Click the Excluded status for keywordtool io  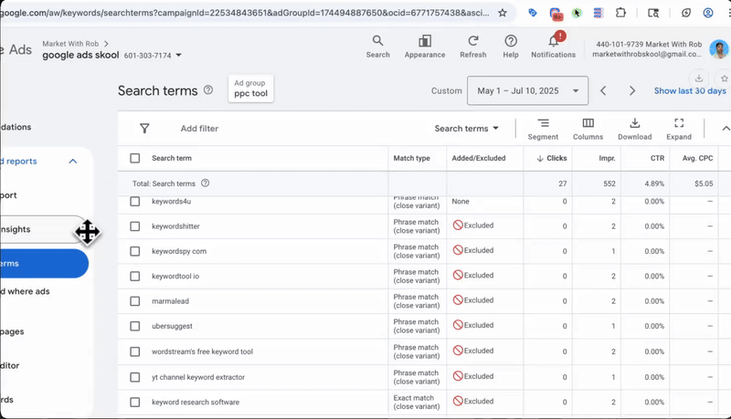(x=473, y=275)
